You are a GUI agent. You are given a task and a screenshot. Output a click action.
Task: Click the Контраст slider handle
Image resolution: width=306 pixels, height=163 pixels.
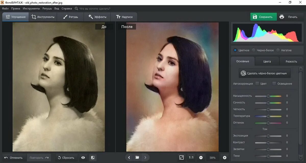(268, 142)
